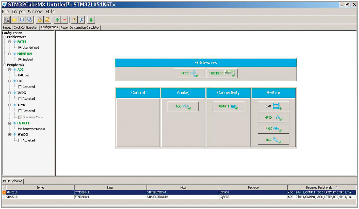The width and height of the screenshot is (359, 209).
Task: Click the Package column header
Action: coord(253,187)
